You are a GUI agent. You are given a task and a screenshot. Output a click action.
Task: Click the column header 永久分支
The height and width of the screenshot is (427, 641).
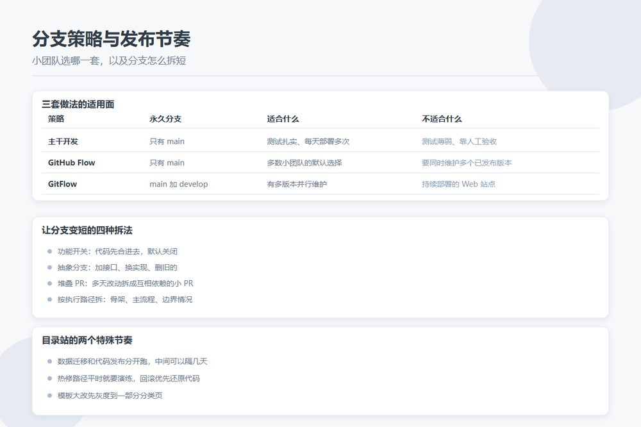165,119
